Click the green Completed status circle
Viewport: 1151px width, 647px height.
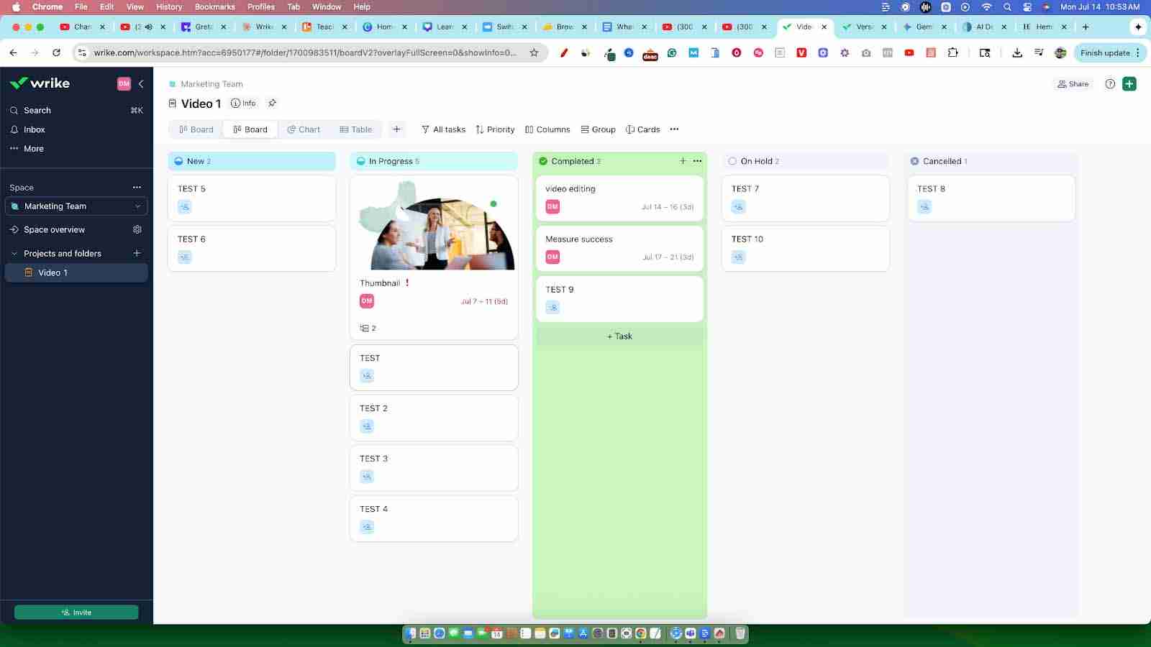(x=543, y=161)
